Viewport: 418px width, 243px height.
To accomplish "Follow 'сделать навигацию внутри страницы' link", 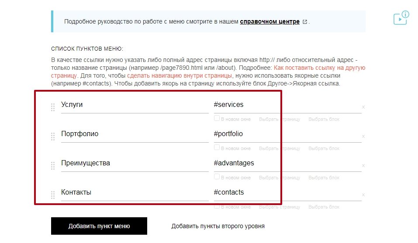I will pos(180,75).
